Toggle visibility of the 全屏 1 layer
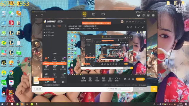The width and height of the screenshot is (189, 106). 44,35
